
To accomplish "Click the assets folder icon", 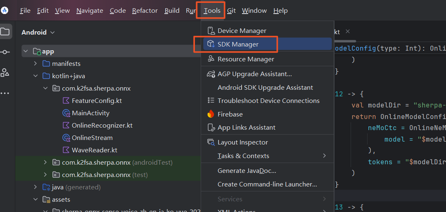I will [46, 200].
